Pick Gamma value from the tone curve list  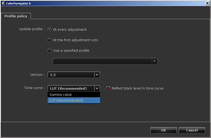74,94
